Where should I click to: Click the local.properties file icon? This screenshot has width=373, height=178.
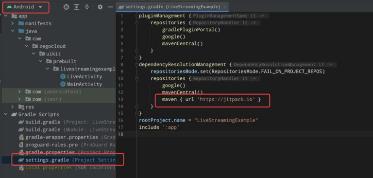click(x=21, y=168)
